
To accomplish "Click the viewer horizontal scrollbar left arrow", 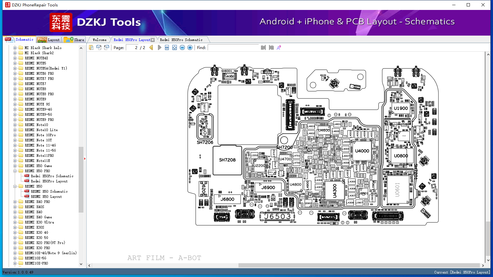I will click(90, 265).
